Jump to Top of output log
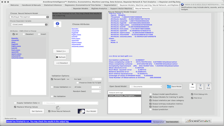The image size is (224, 126). coord(200,86)
